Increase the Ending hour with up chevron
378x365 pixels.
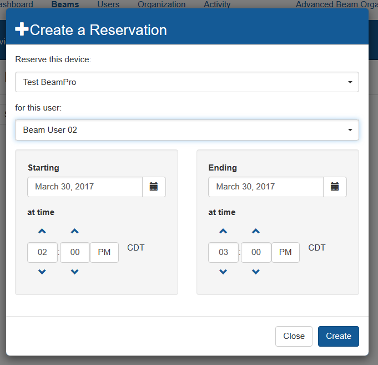coord(223,231)
